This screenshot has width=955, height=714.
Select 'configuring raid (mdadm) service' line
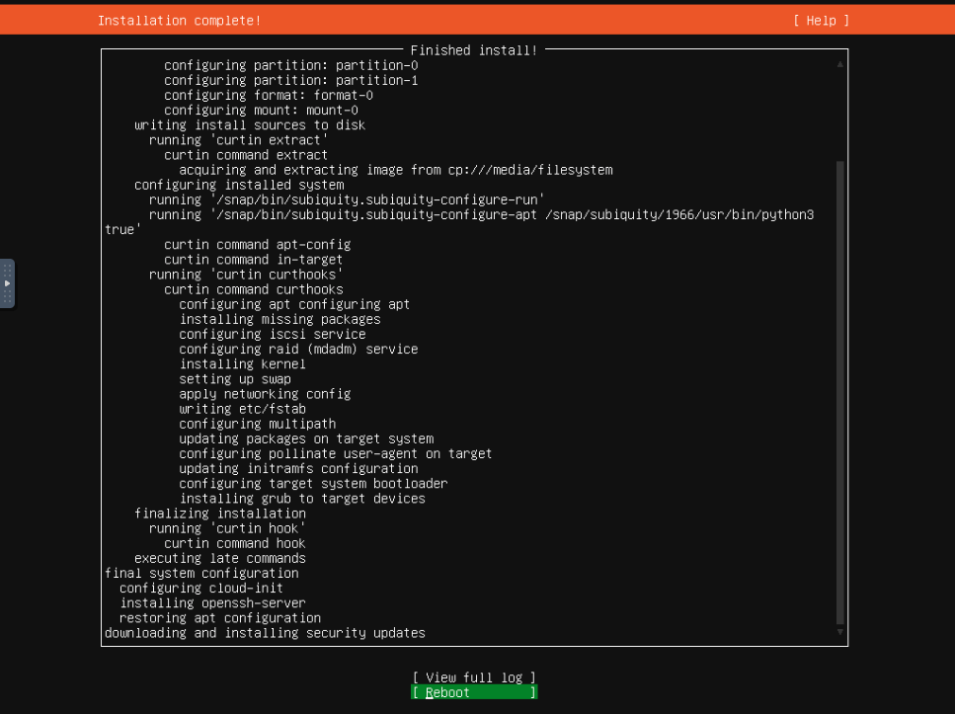click(x=298, y=349)
